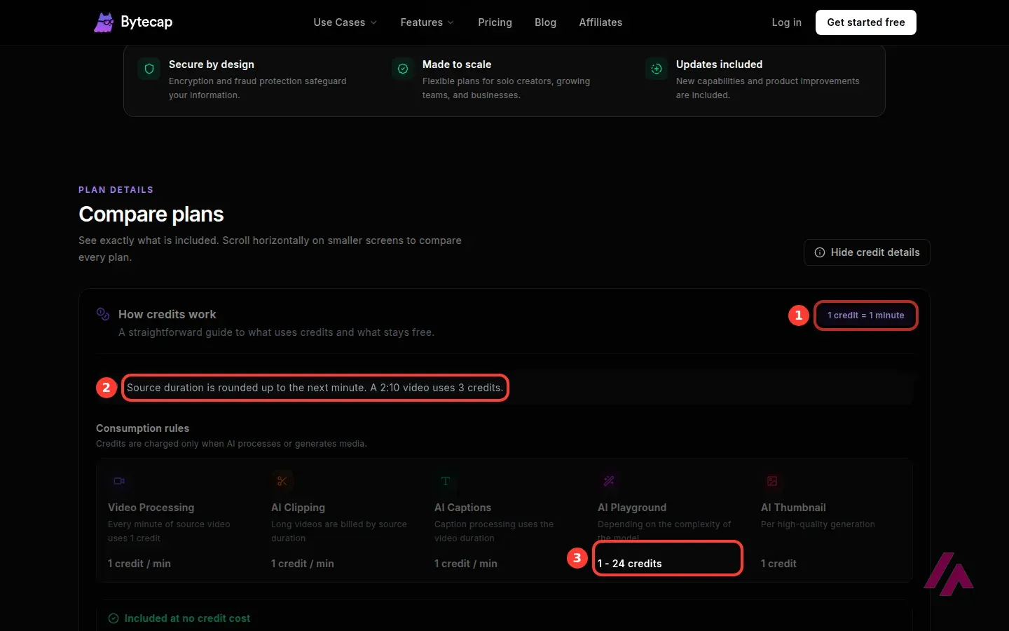Click the 1 - 24 credits value
The height and width of the screenshot is (631, 1009).
(630, 564)
